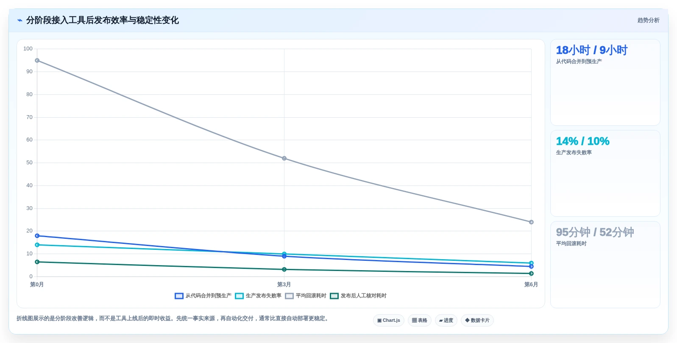Screen dimensions: 677x343
Task: Click the blue data point at 第0月 near 18
Action: [x=37, y=236]
